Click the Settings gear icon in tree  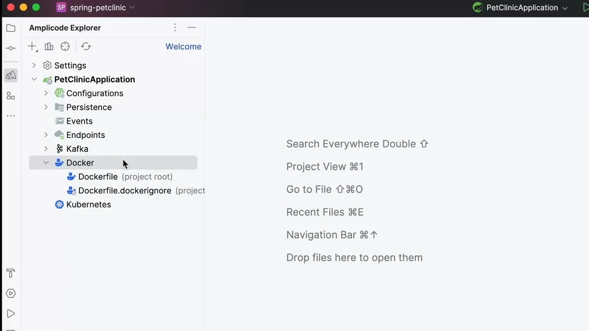(48, 65)
